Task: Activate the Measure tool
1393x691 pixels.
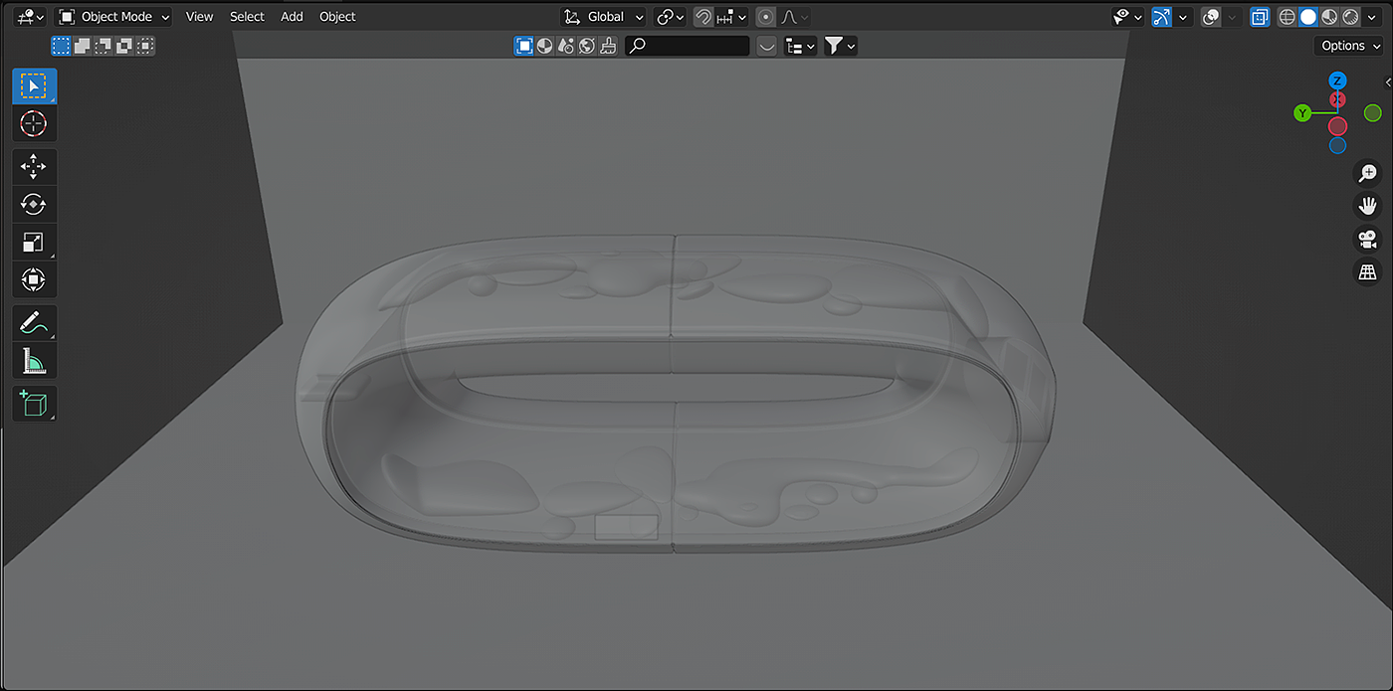Action: click(34, 361)
